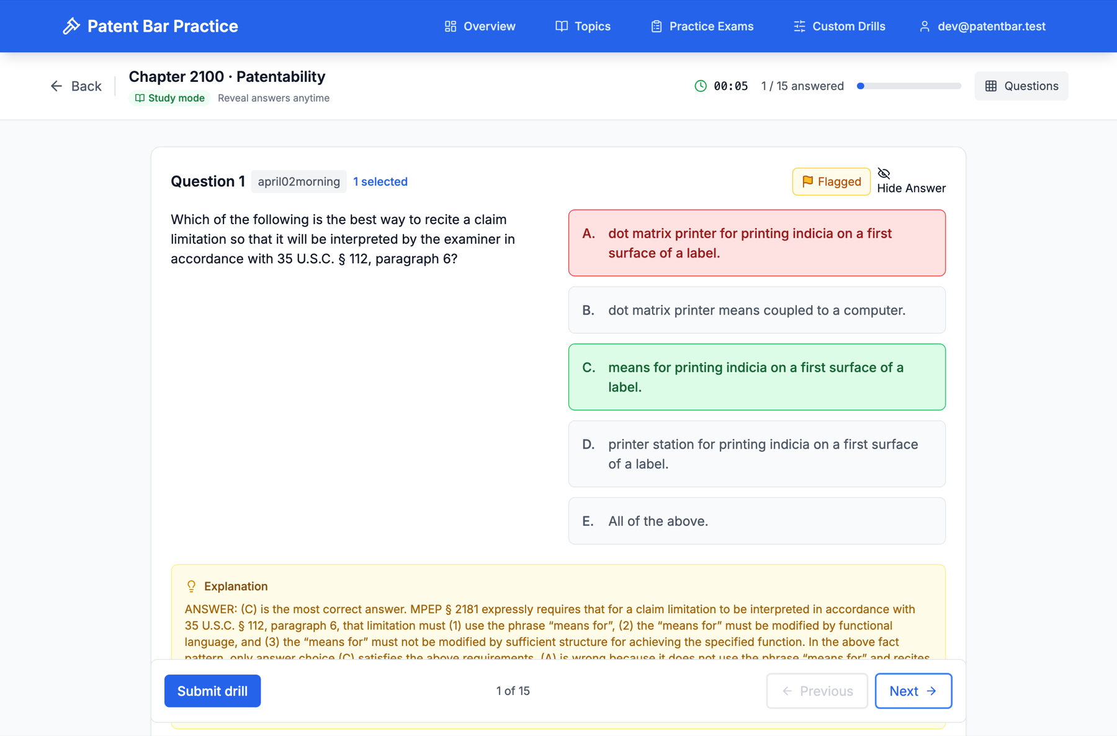Click the Topics book icon
The width and height of the screenshot is (1117, 736).
pyautogui.click(x=562, y=26)
